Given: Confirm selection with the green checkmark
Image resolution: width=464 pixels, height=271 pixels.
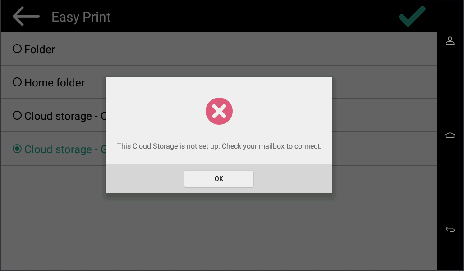Looking at the screenshot, I should (412, 16).
